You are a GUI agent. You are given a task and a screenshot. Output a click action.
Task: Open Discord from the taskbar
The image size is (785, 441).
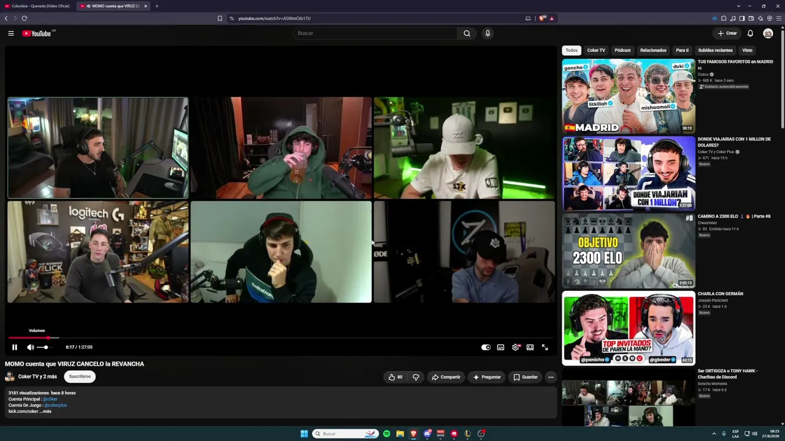(x=427, y=434)
